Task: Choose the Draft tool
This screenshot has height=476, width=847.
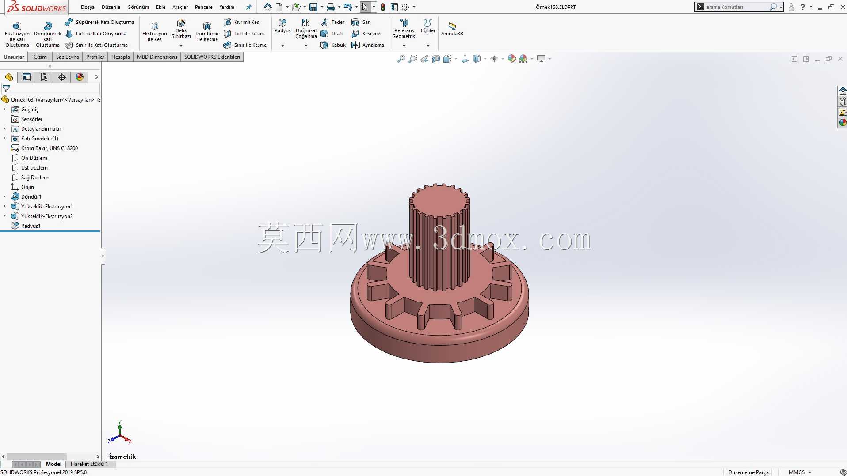Action: tap(332, 34)
